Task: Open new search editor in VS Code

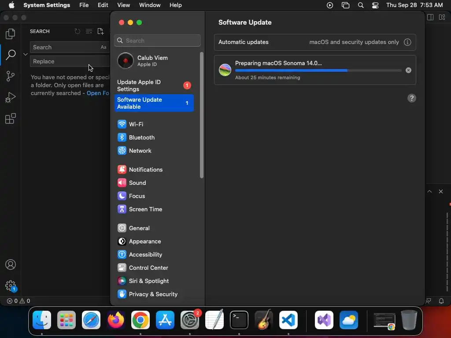Action: [100, 31]
